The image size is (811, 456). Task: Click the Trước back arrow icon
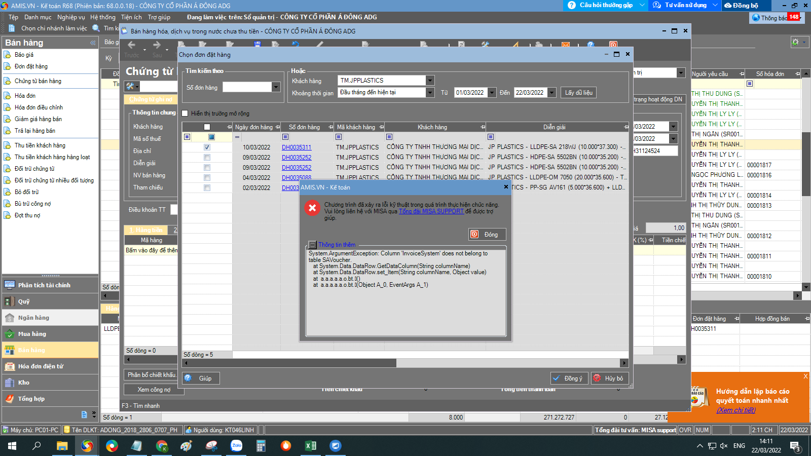132,45
